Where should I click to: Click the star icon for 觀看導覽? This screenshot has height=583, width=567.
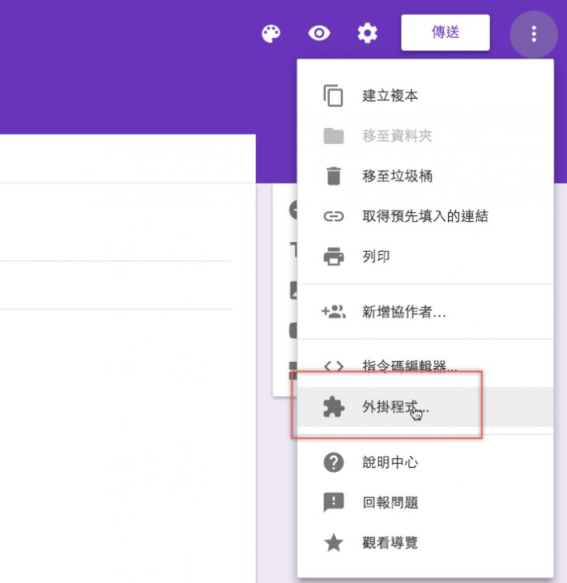click(x=334, y=543)
